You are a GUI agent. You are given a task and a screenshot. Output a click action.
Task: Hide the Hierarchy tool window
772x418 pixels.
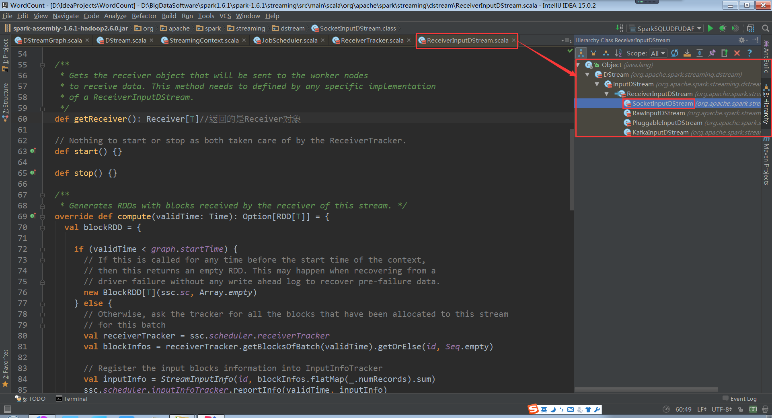[x=755, y=40]
